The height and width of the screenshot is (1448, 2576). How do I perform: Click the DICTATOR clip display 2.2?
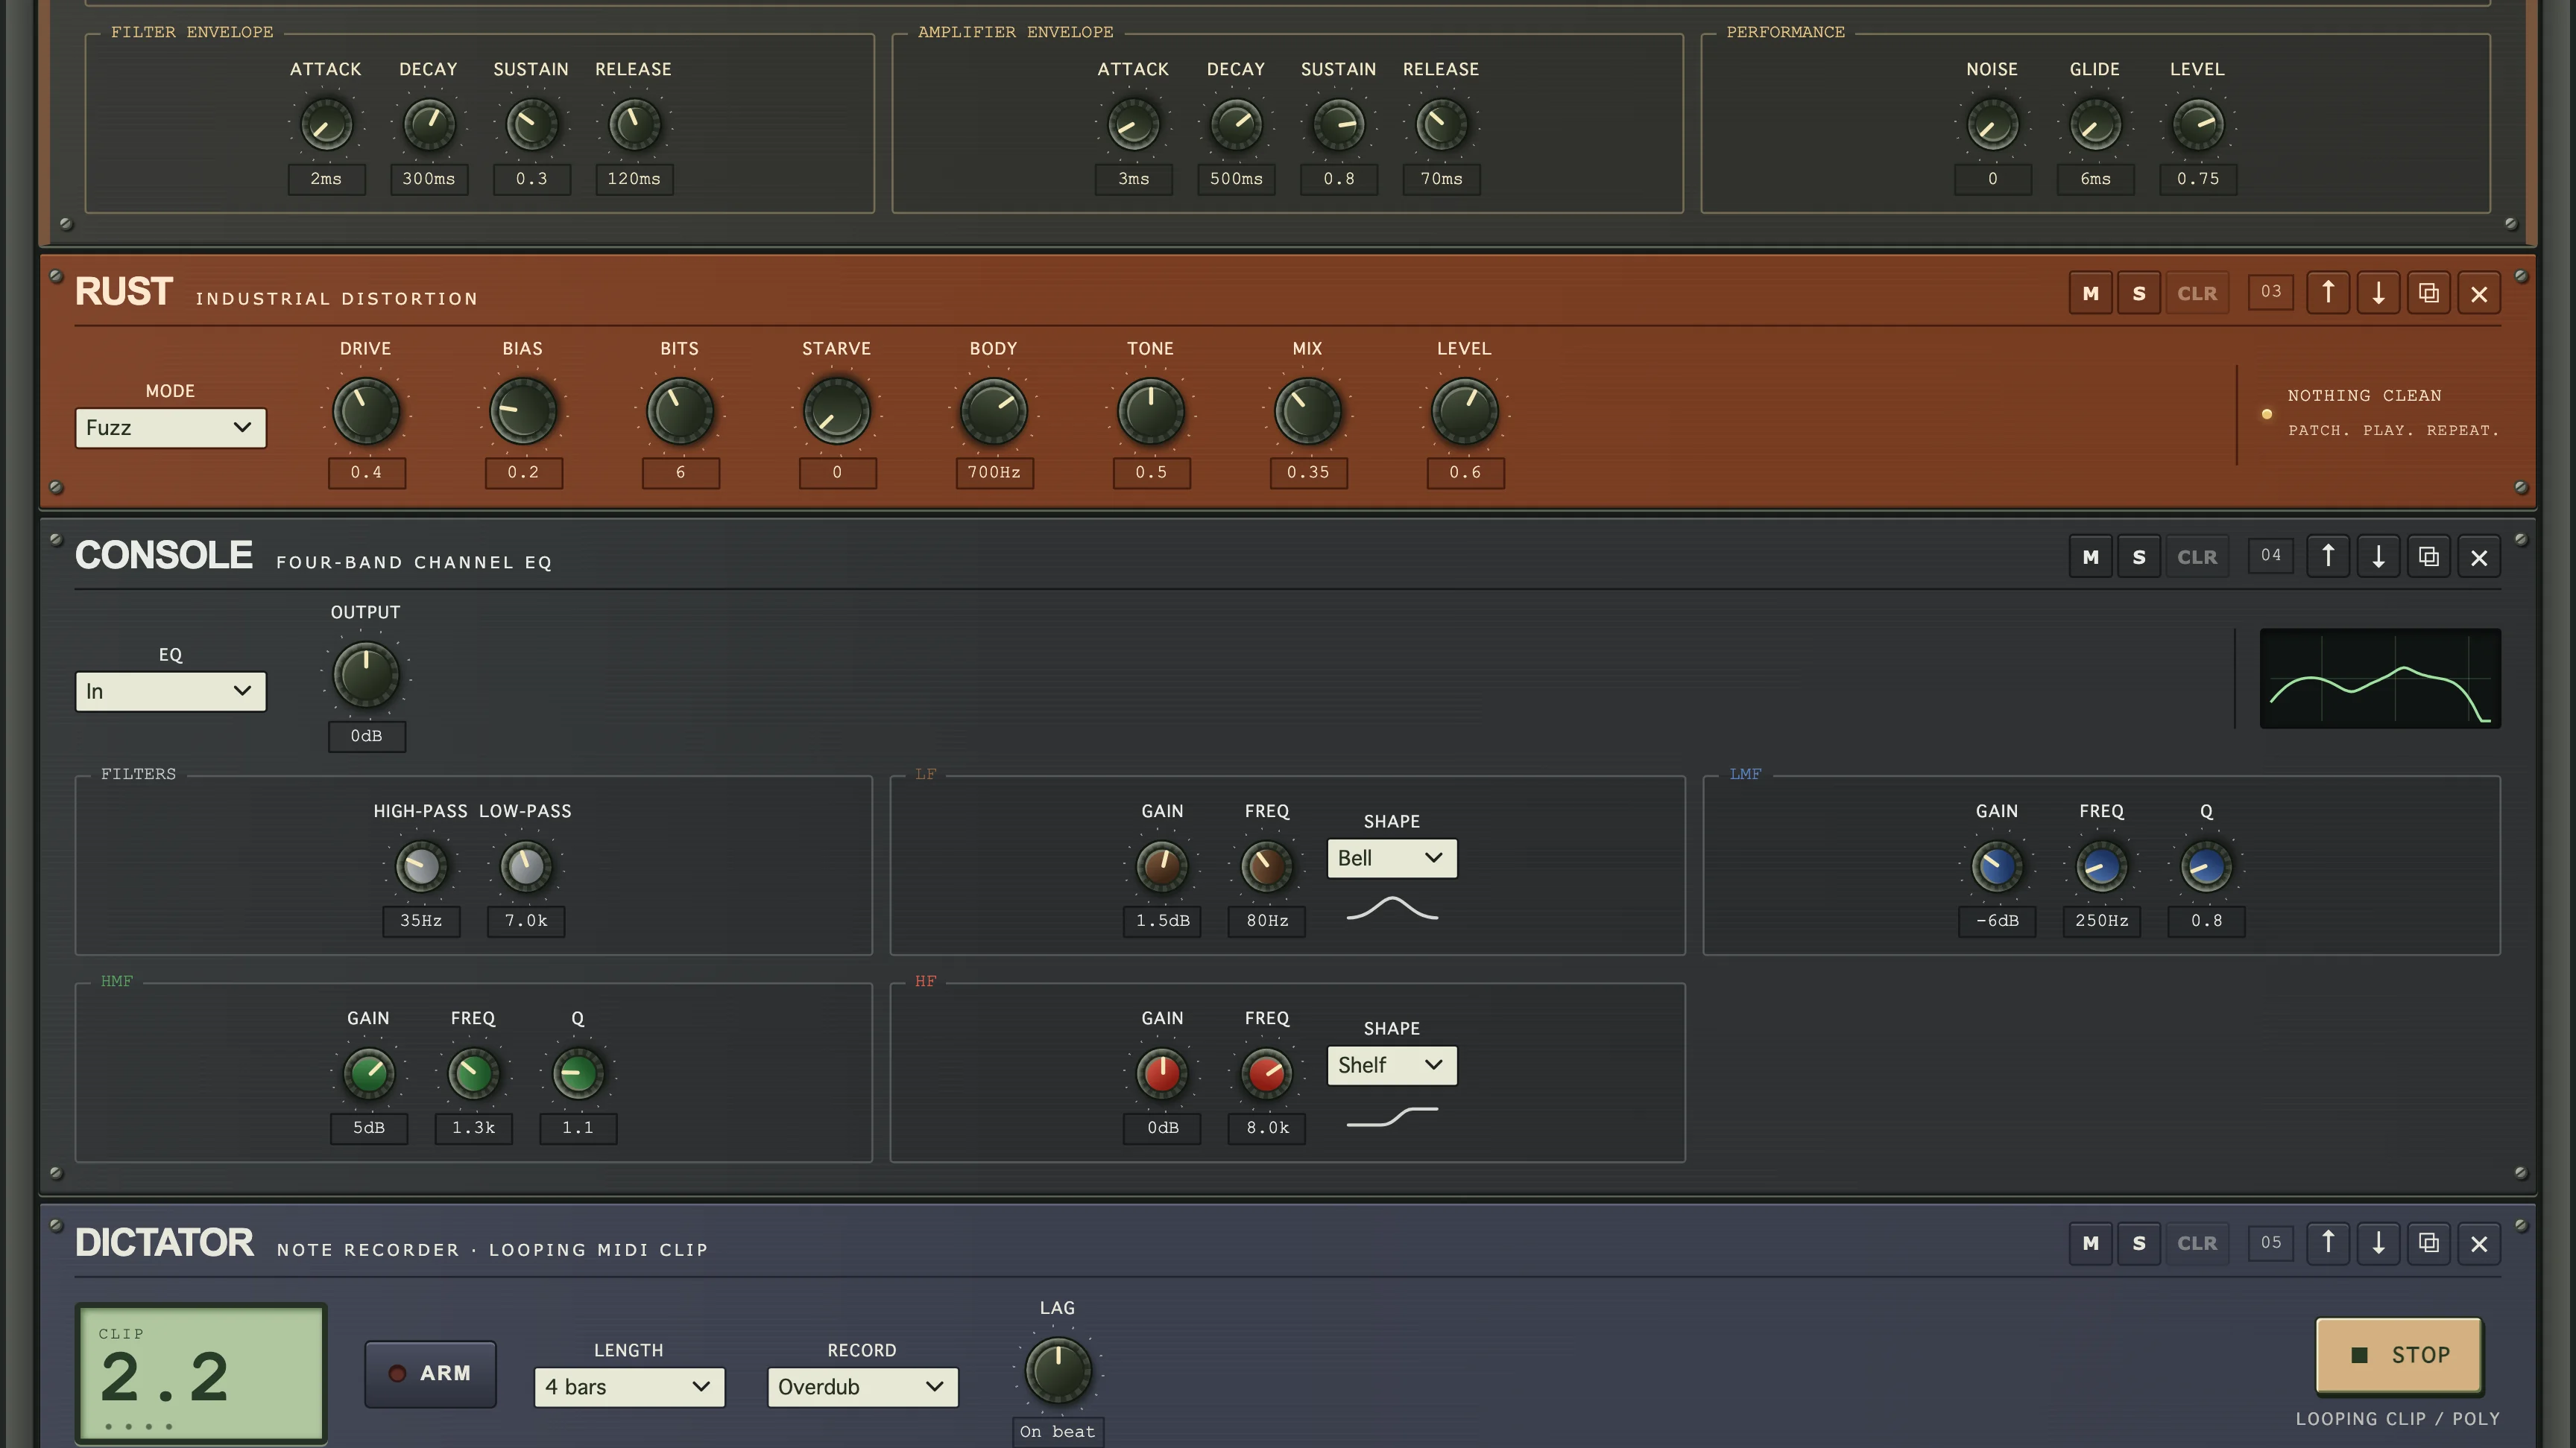201,1373
